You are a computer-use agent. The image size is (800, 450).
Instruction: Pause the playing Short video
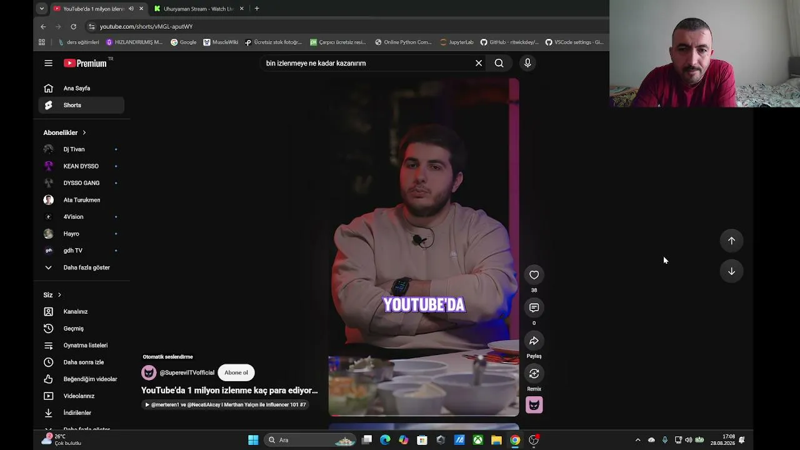tap(424, 247)
